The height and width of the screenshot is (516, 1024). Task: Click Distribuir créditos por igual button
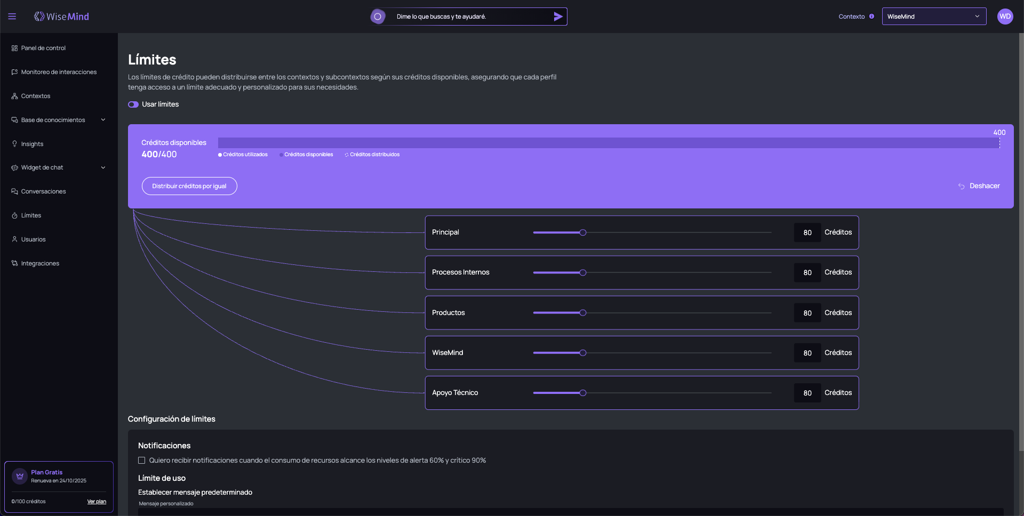(189, 186)
